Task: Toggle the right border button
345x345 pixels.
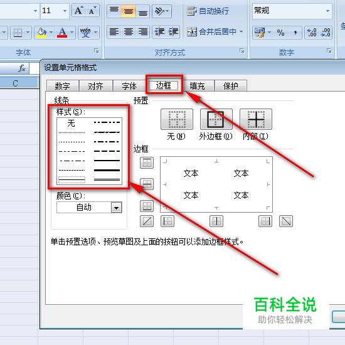Action: (265, 221)
